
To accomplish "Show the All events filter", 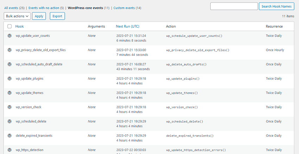I will tap(11, 8).
